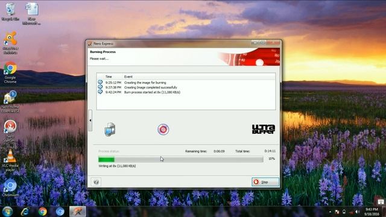
Task: Open the Windows Start menu
Action: click(7, 212)
